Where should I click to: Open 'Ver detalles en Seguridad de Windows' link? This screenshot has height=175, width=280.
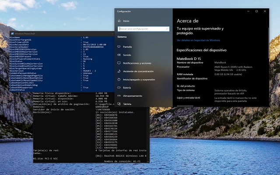pyautogui.click(x=198, y=40)
